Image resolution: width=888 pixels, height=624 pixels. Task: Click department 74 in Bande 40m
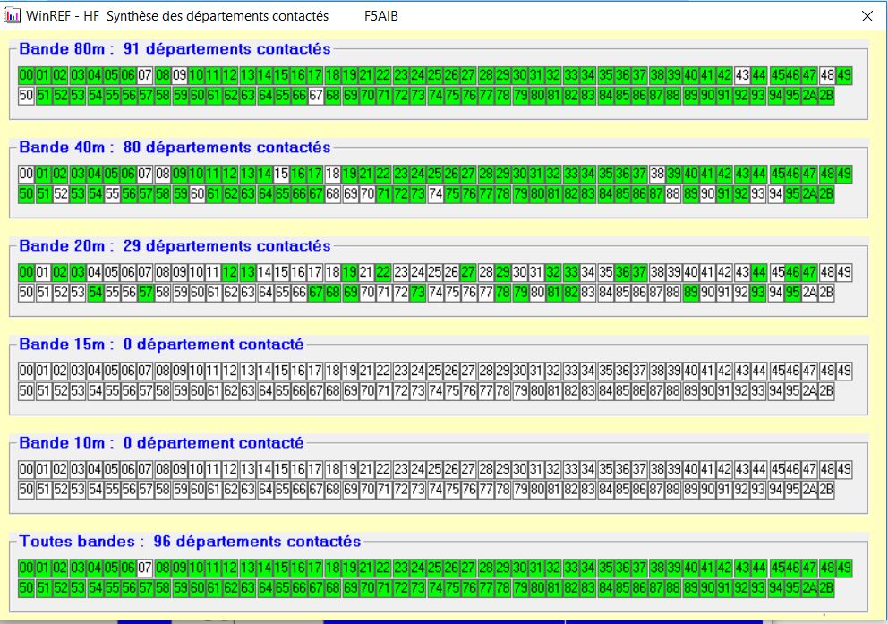pos(435,194)
